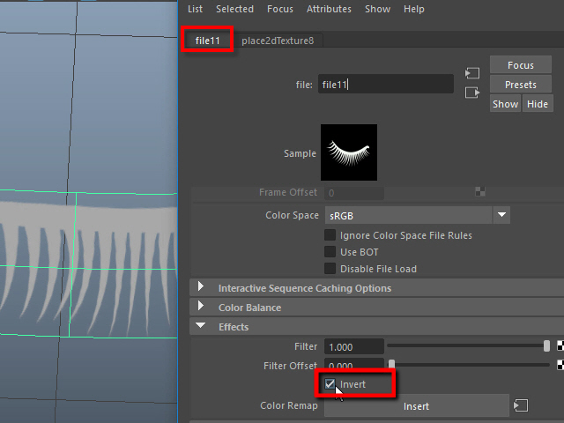This screenshot has width=564, height=423.
Task: Click the checker map button for Filter Offset
Action: [x=560, y=365]
